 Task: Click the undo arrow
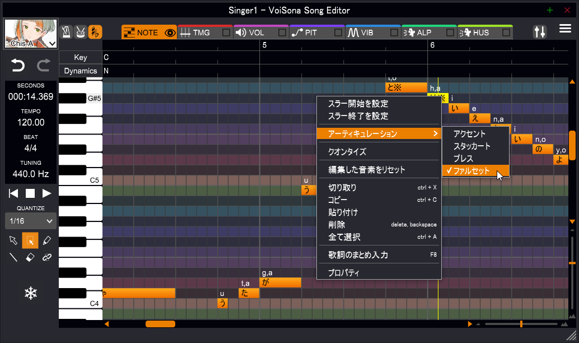17,65
